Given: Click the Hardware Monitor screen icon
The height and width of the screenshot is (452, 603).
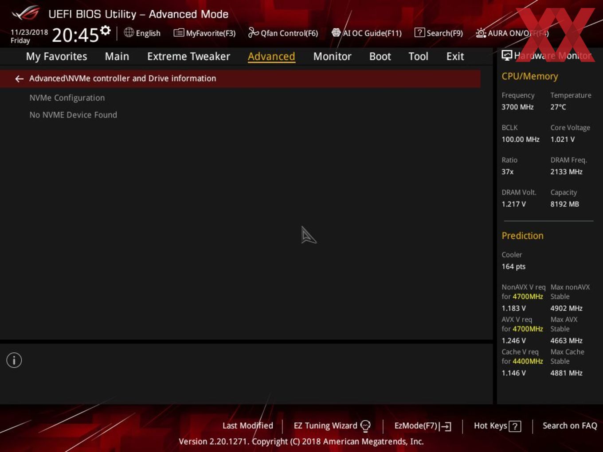Looking at the screenshot, I should (507, 55).
